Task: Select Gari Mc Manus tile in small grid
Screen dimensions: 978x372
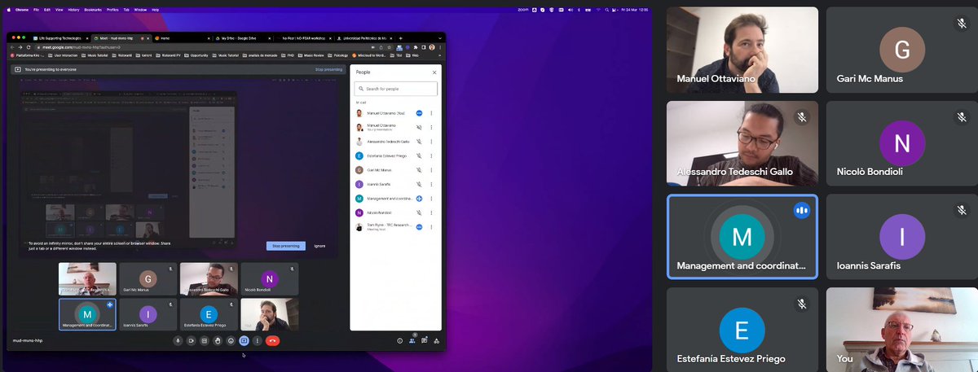Action: [147, 278]
